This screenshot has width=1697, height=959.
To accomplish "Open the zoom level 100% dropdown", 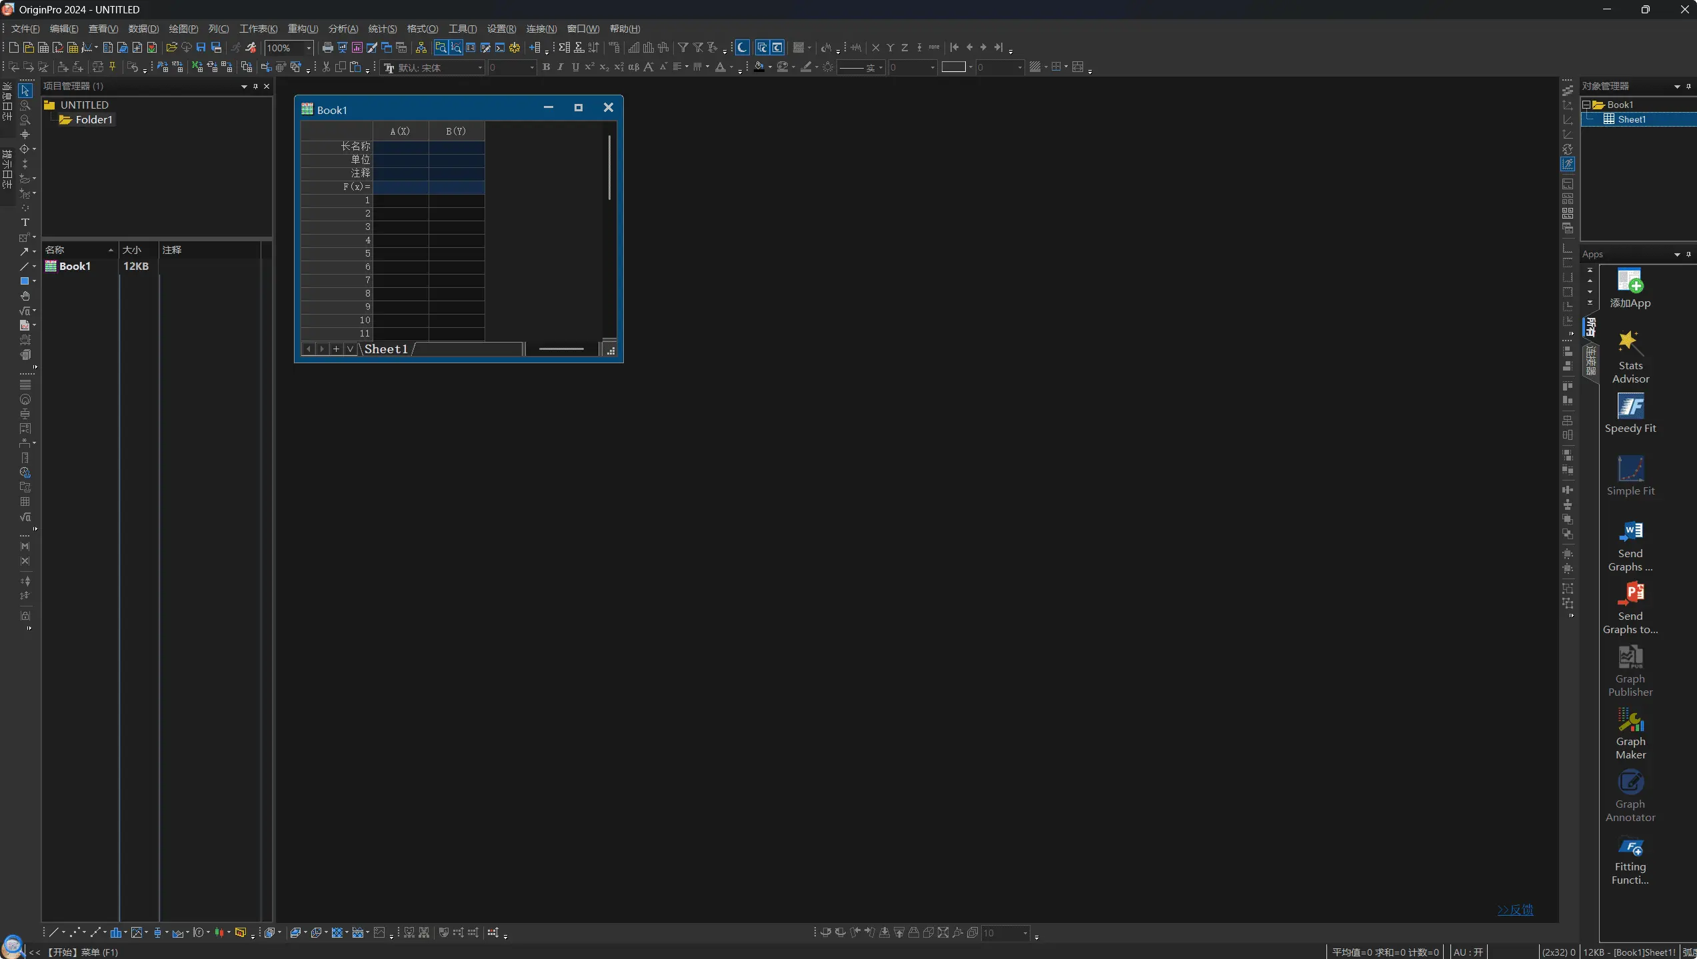I will pos(308,48).
